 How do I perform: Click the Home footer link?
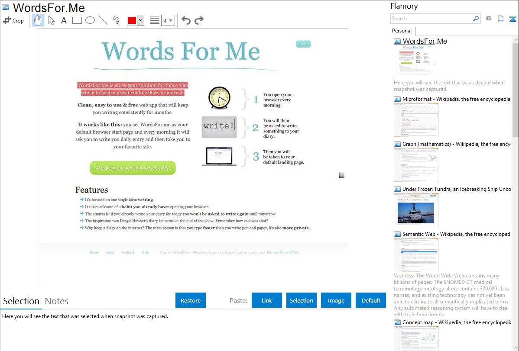94,252
